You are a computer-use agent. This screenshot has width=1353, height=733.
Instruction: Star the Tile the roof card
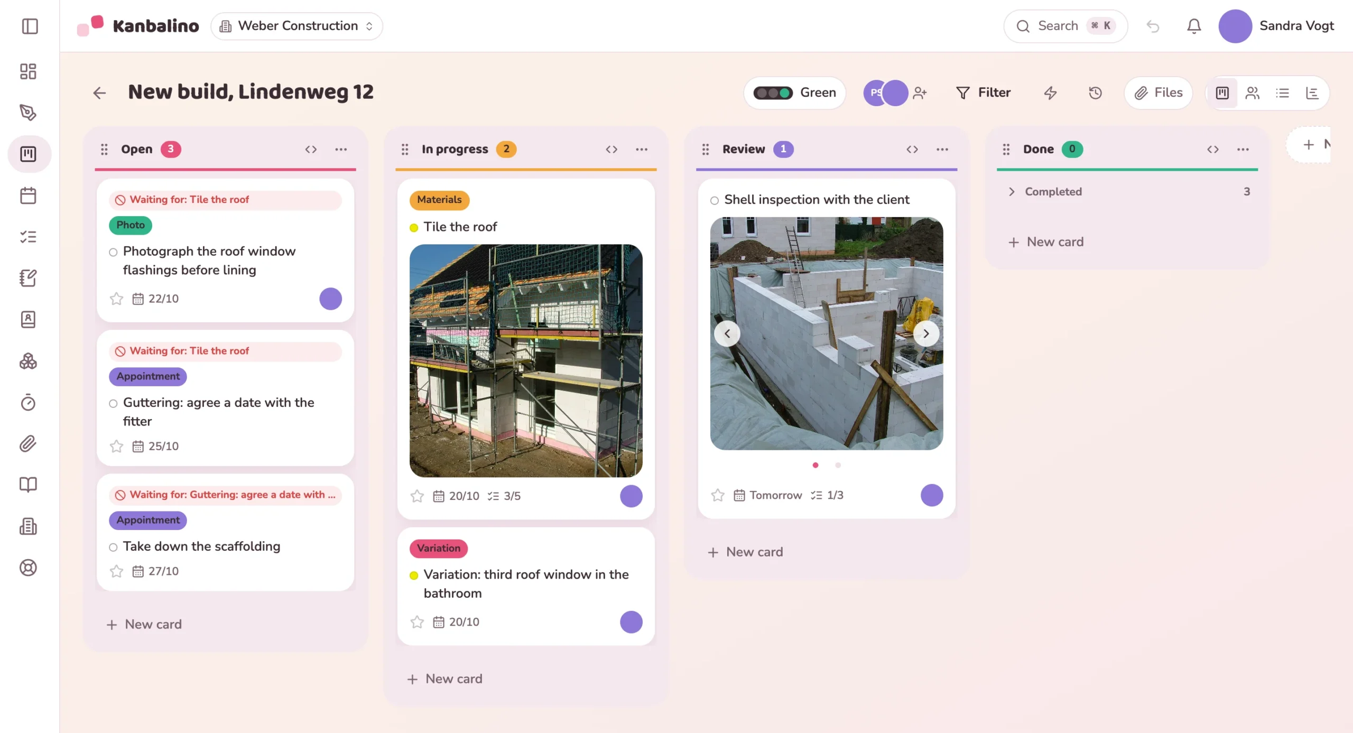click(417, 496)
